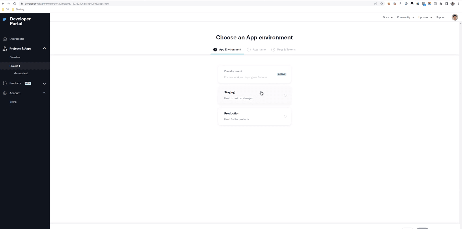Open the dw-sso-test app

pyautogui.click(x=21, y=73)
